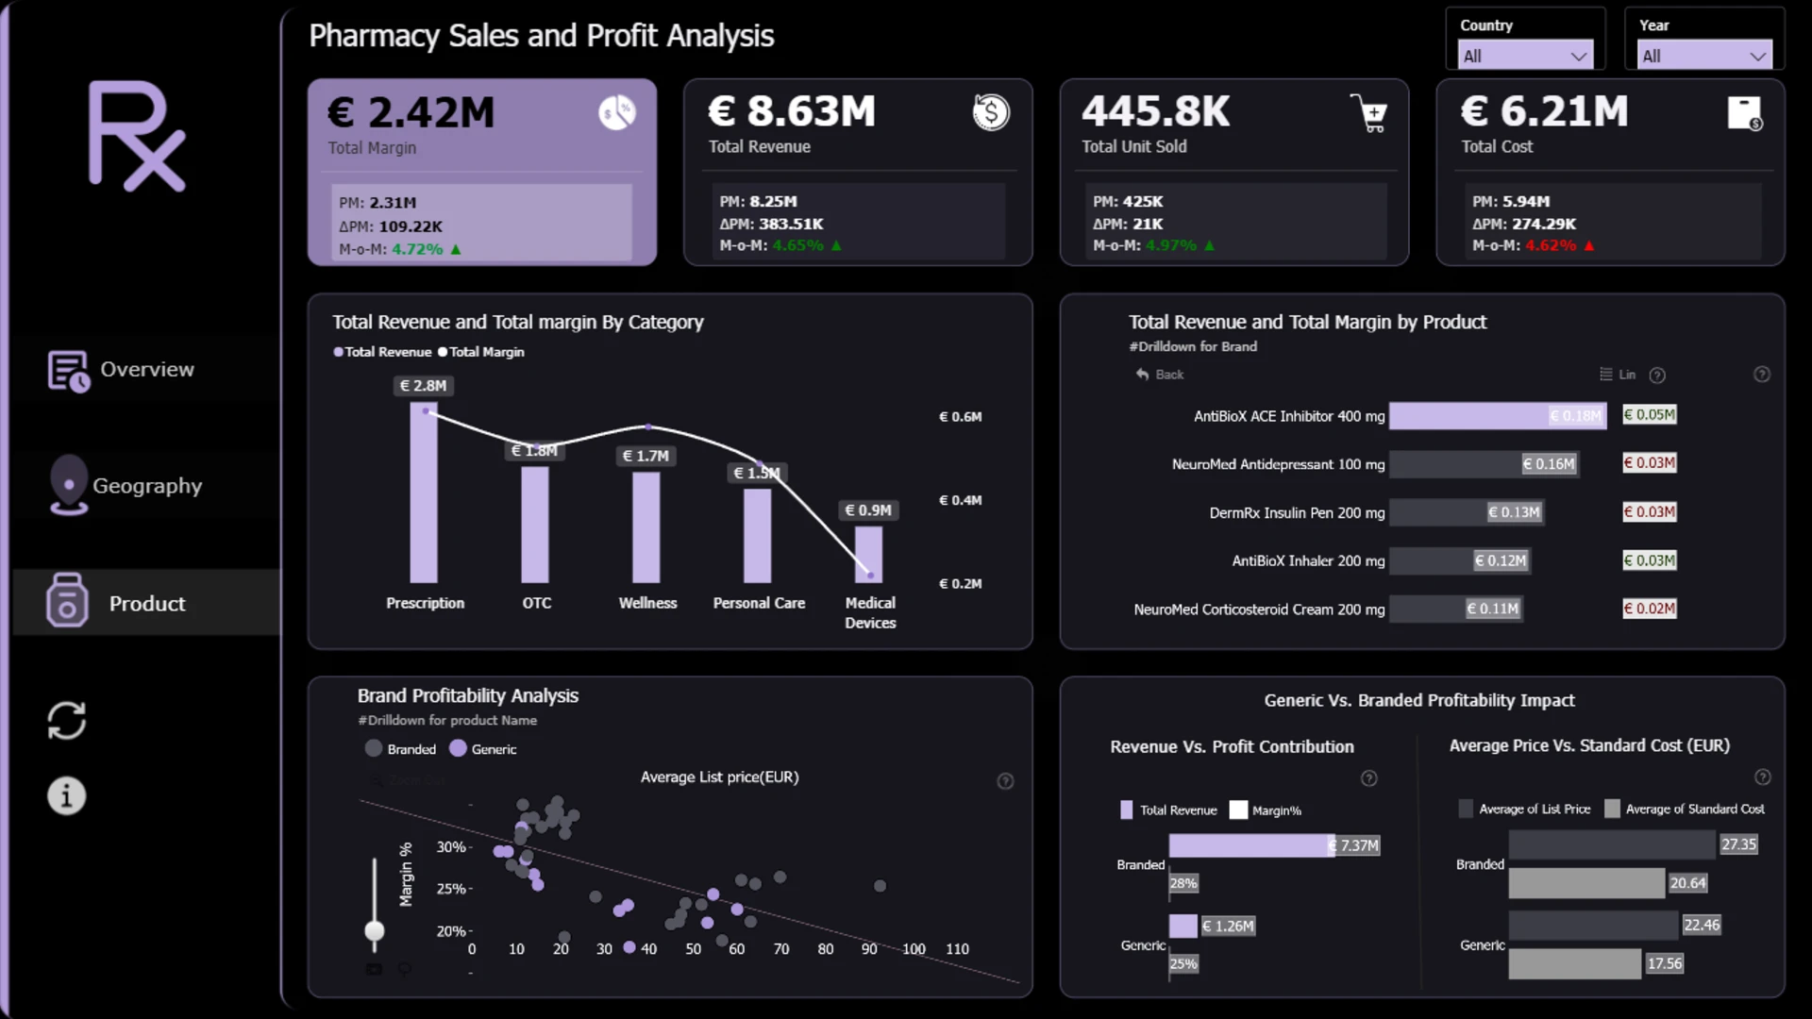
Task: Open the Year dropdown filter
Action: click(1704, 56)
